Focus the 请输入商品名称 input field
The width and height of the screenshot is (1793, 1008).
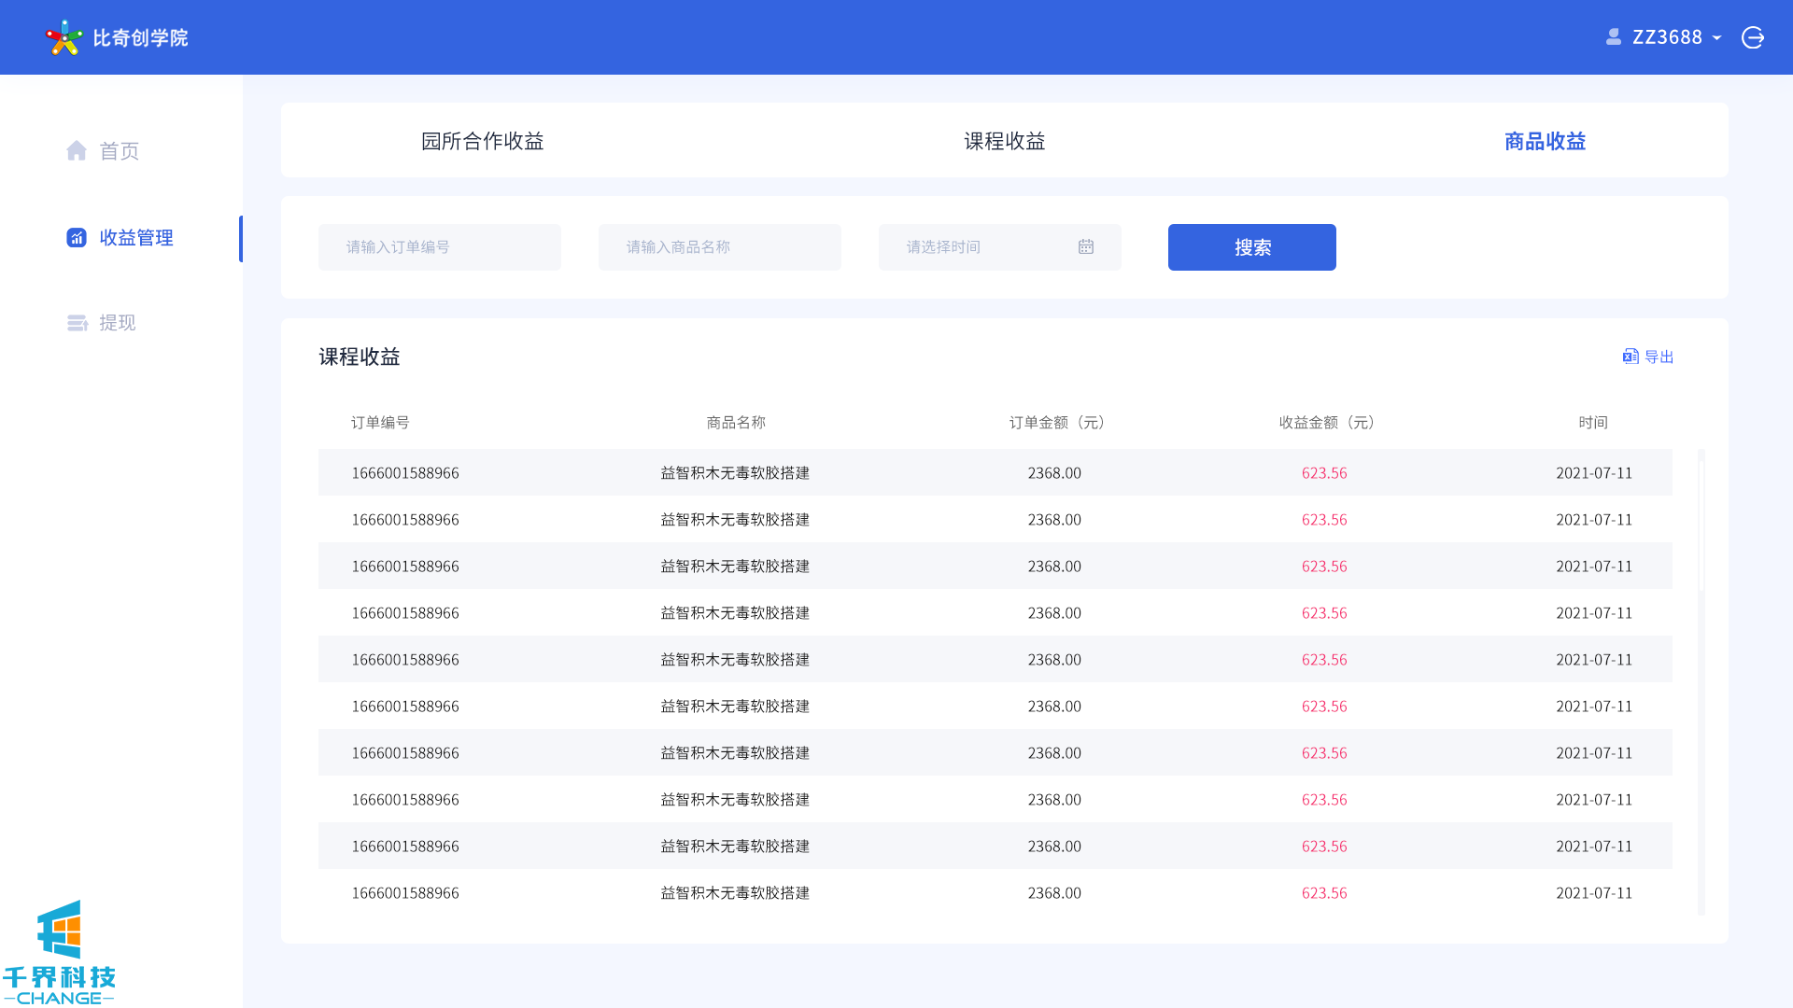pos(719,247)
